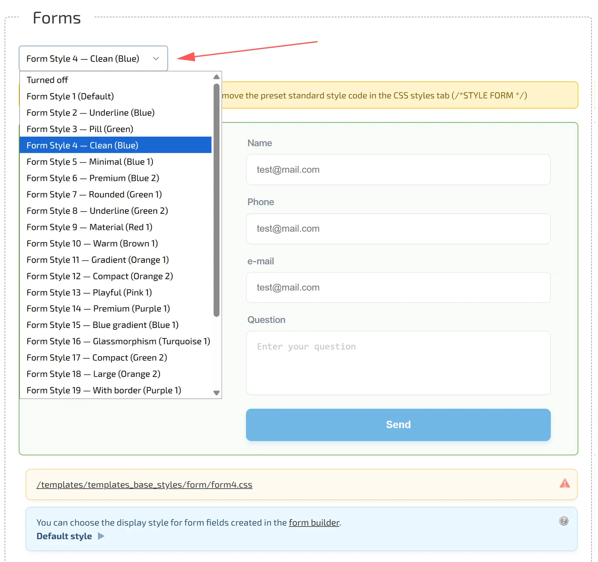Click the yellow CSS styles tab notice text
The height and width of the screenshot is (562, 598).
[374, 95]
